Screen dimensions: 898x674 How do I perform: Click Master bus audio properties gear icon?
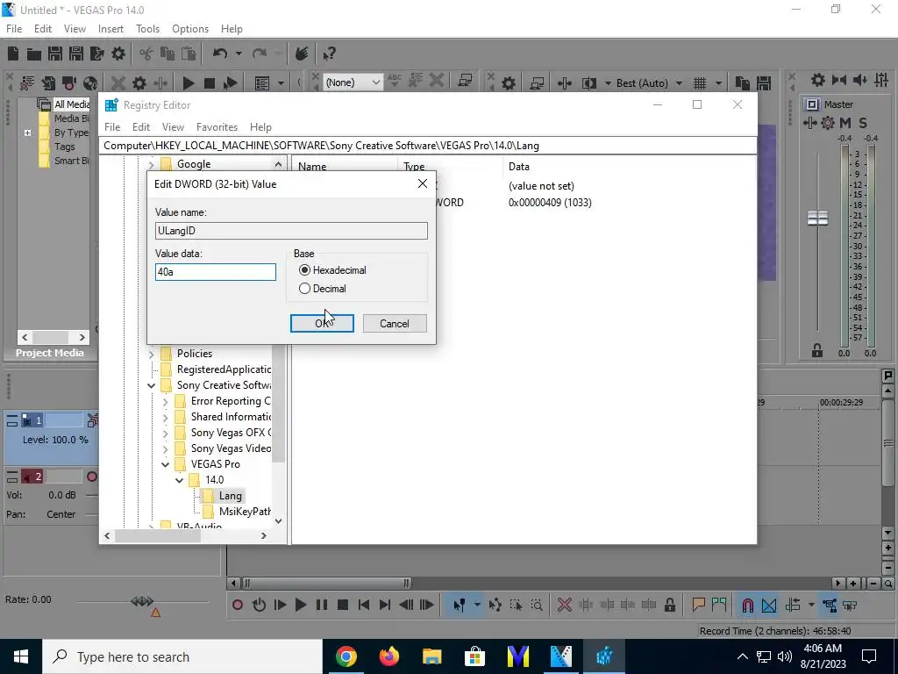pyautogui.click(x=818, y=80)
